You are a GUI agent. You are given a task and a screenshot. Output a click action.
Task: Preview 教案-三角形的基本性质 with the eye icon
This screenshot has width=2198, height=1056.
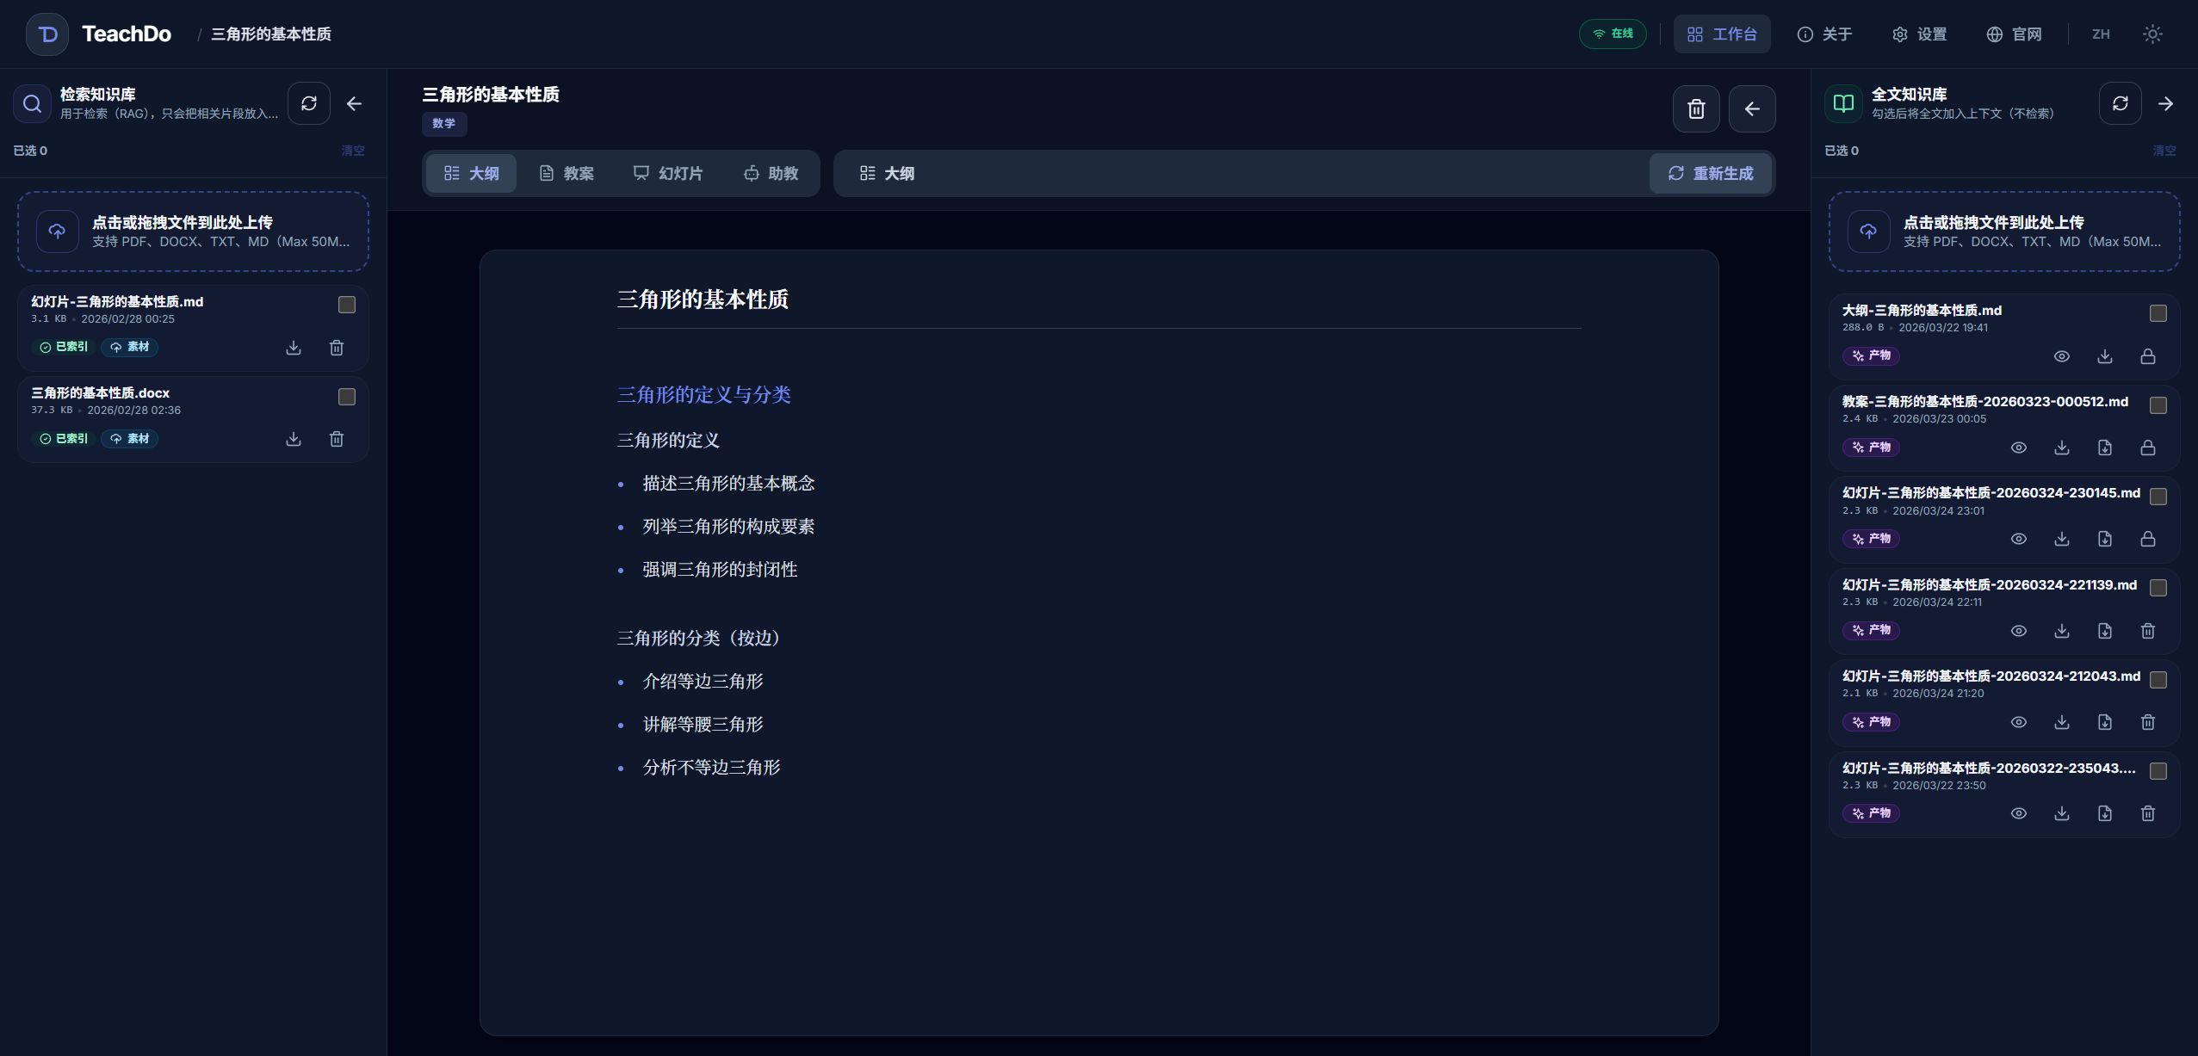[x=2018, y=448]
